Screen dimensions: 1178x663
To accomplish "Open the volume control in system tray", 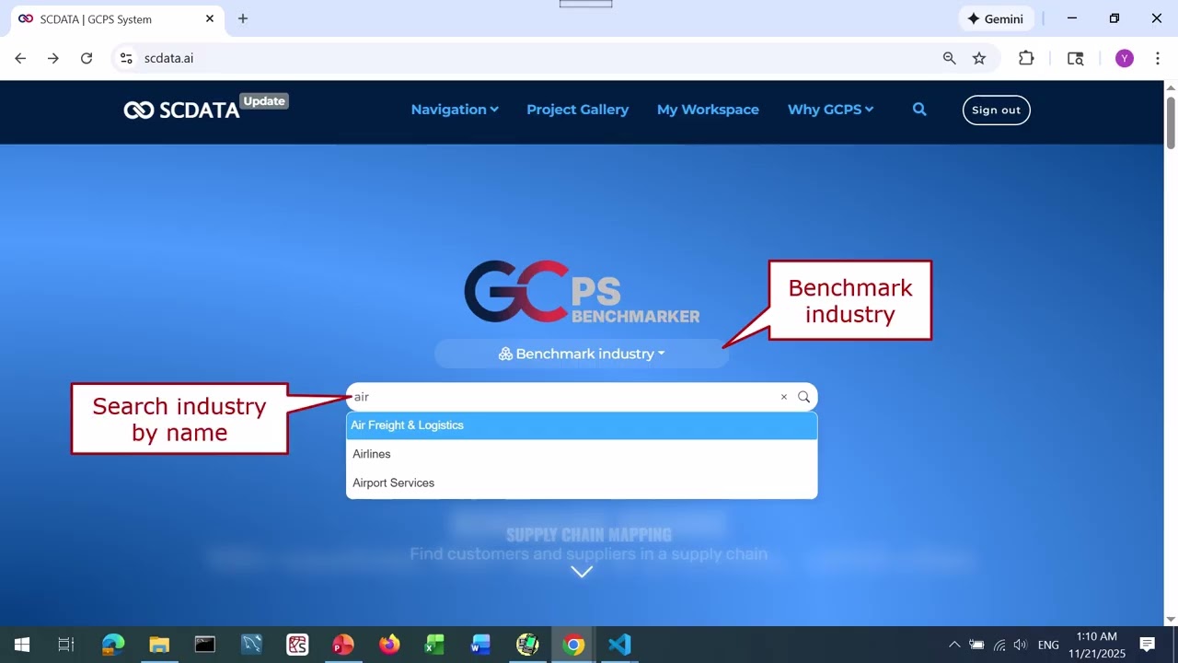I will tap(1020, 645).
